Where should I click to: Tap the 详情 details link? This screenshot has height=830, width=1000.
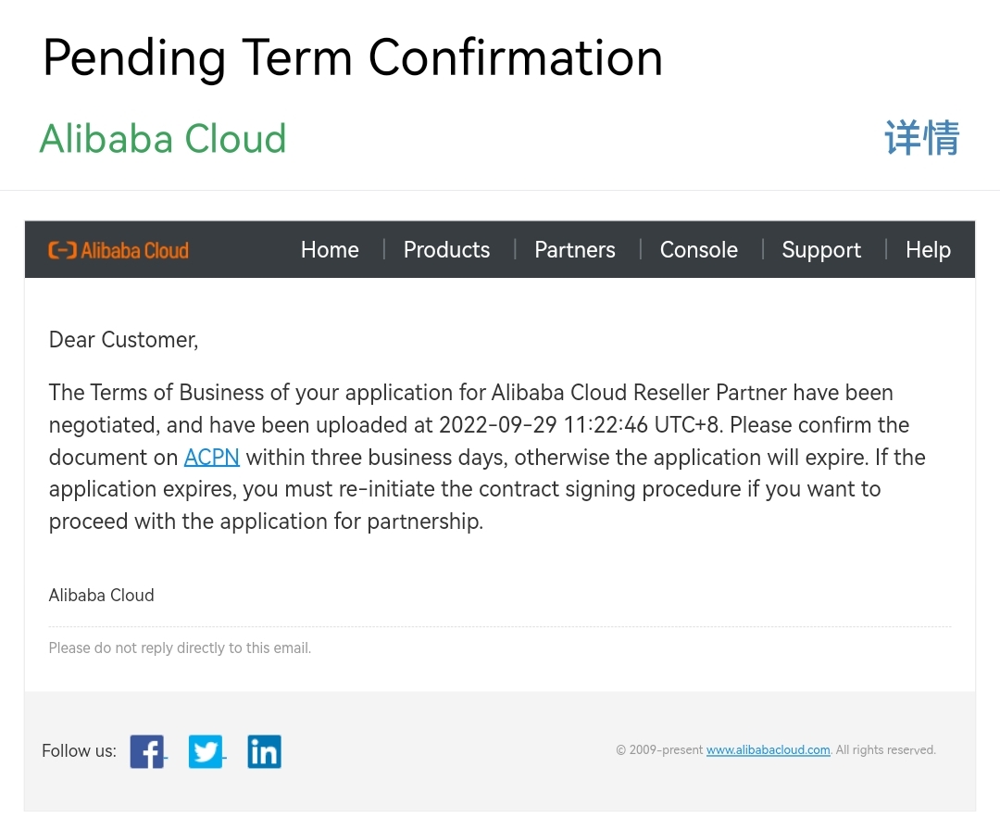921,139
